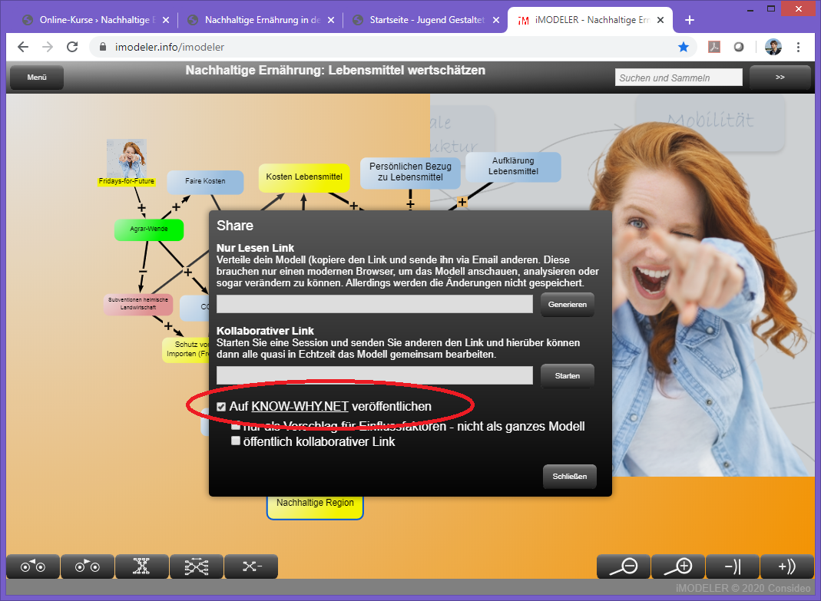Click the lock icon in address bar
The width and height of the screenshot is (821, 601).
pyautogui.click(x=103, y=47)
